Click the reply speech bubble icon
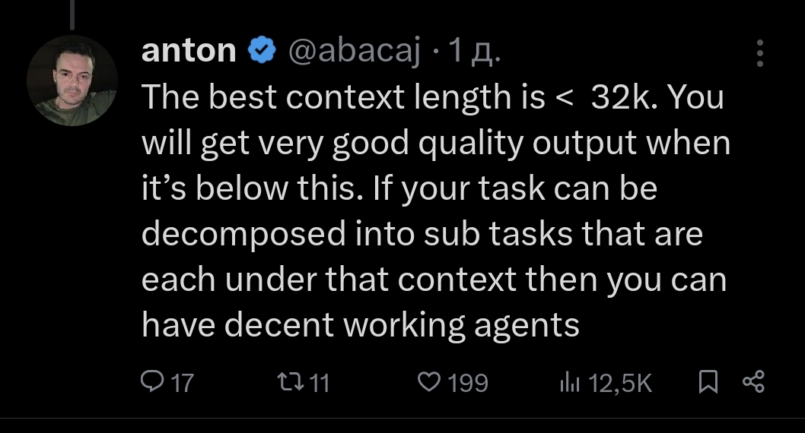Viewport: 805px width, 433px height. [152, 381]
